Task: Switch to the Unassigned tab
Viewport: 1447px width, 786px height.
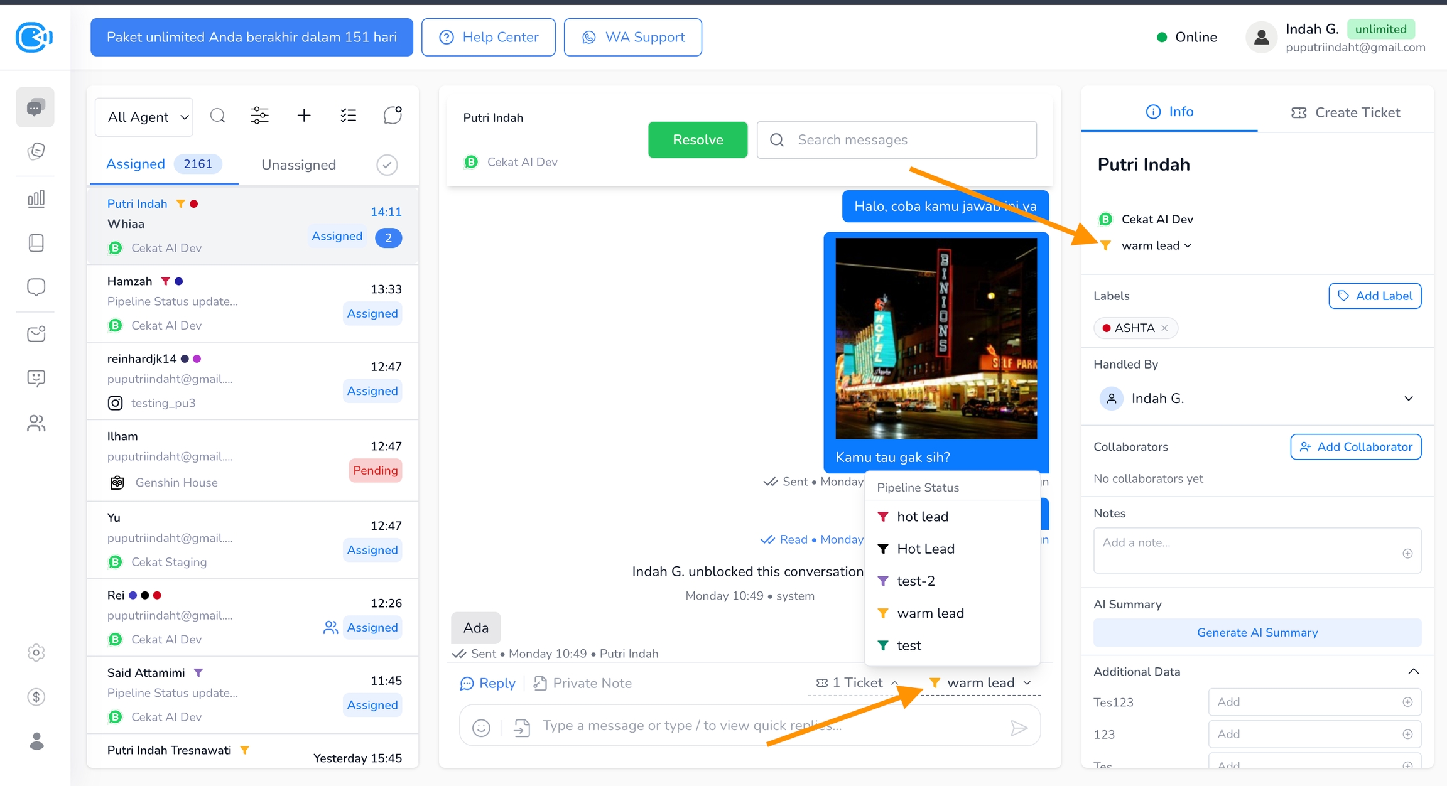Action: [298, 165]
